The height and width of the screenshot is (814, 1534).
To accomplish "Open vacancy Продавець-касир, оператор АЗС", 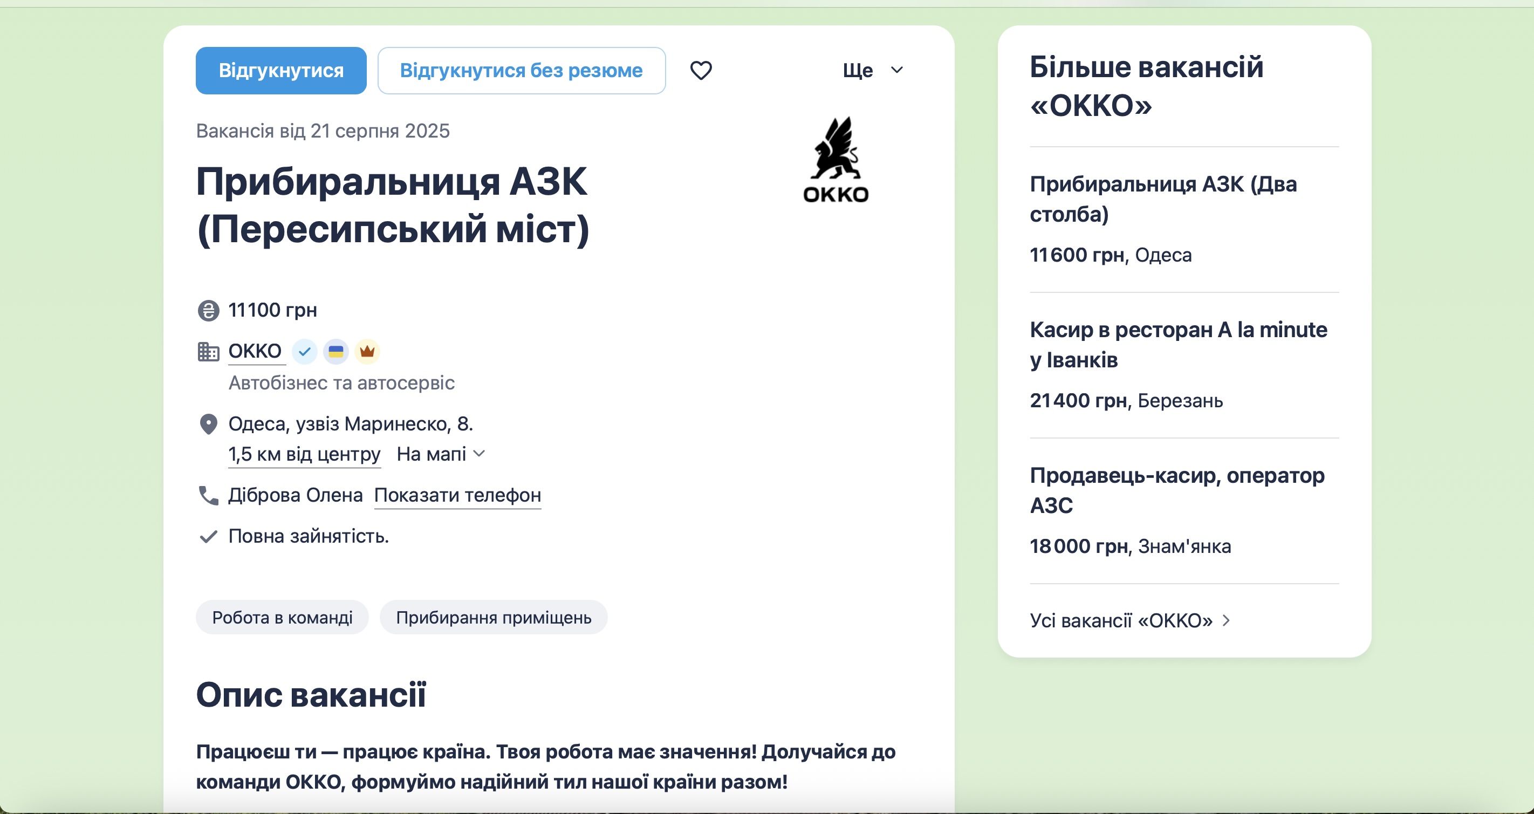I will click(1177, 490).
